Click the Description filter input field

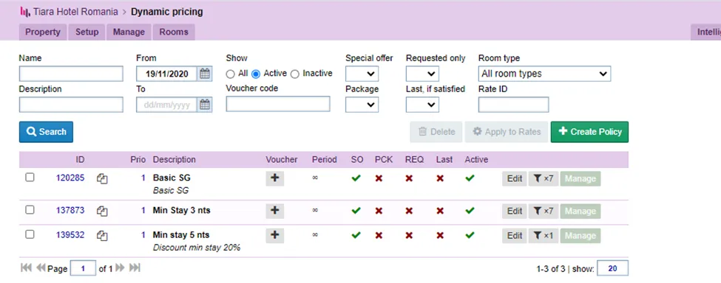(x=71, y=105)
